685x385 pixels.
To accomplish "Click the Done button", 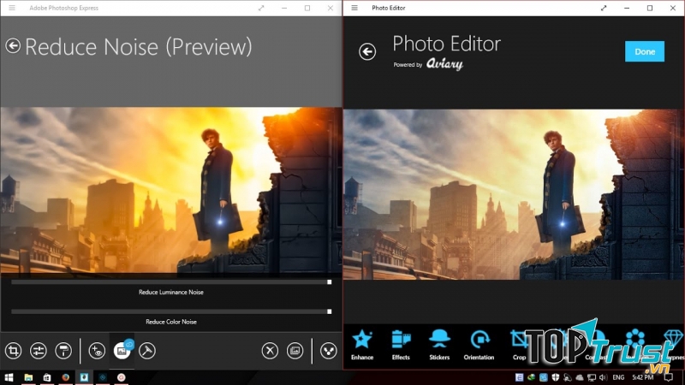I will (x=645, y=51).
